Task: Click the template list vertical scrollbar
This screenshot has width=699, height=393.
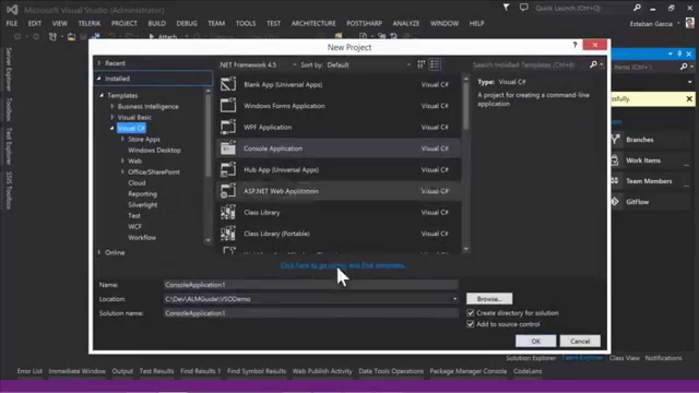Action: [466, 163]
